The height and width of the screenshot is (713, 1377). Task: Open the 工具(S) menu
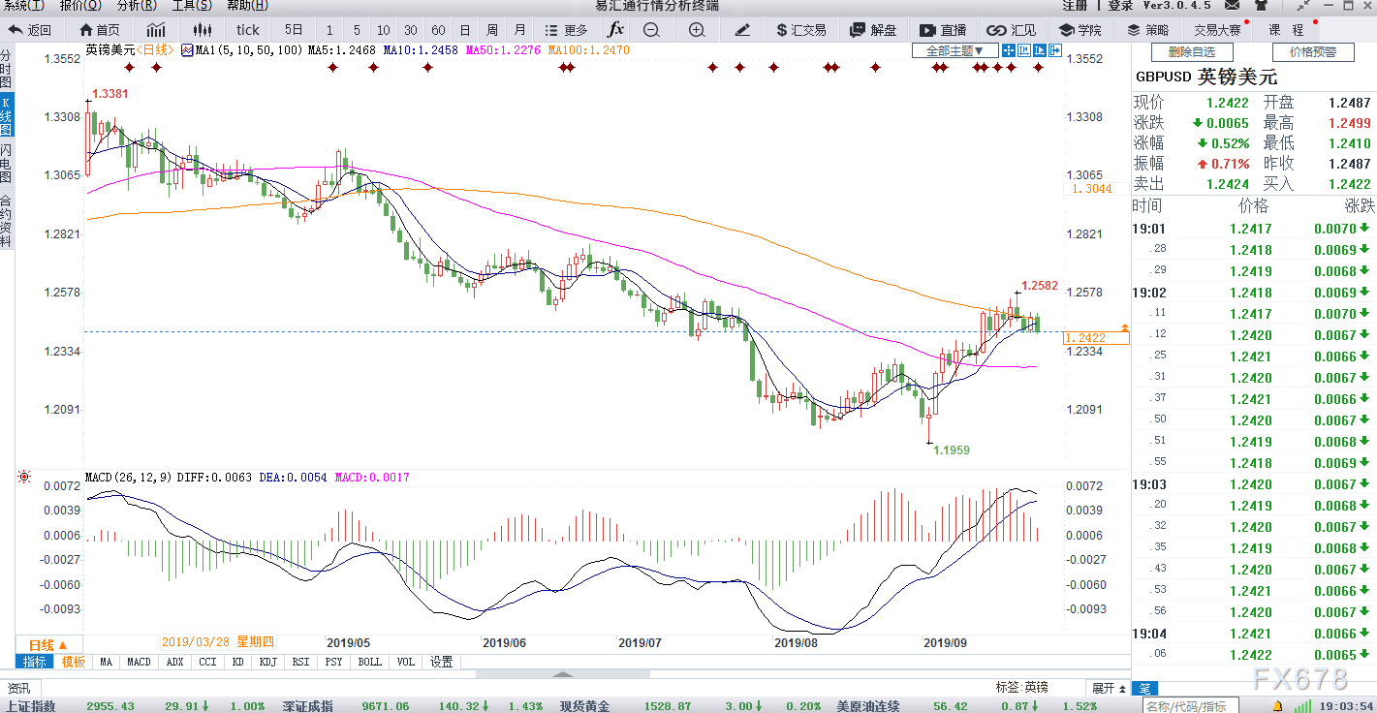point(192,6)
